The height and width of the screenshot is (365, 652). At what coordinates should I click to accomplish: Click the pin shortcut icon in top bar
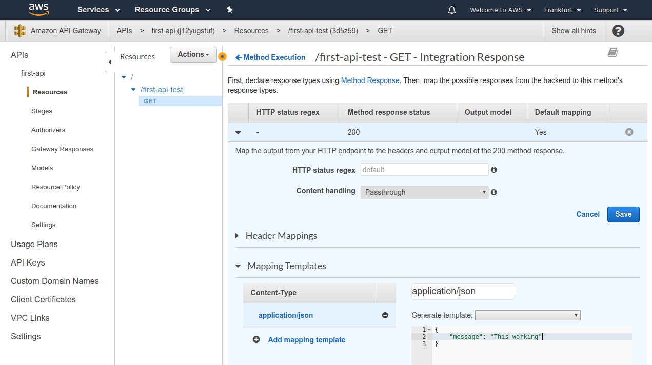pos(229,10)
